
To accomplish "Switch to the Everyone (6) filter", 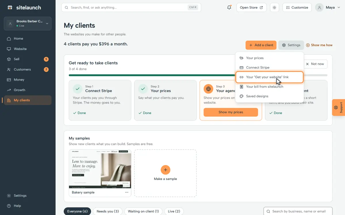I will [77, 211].
